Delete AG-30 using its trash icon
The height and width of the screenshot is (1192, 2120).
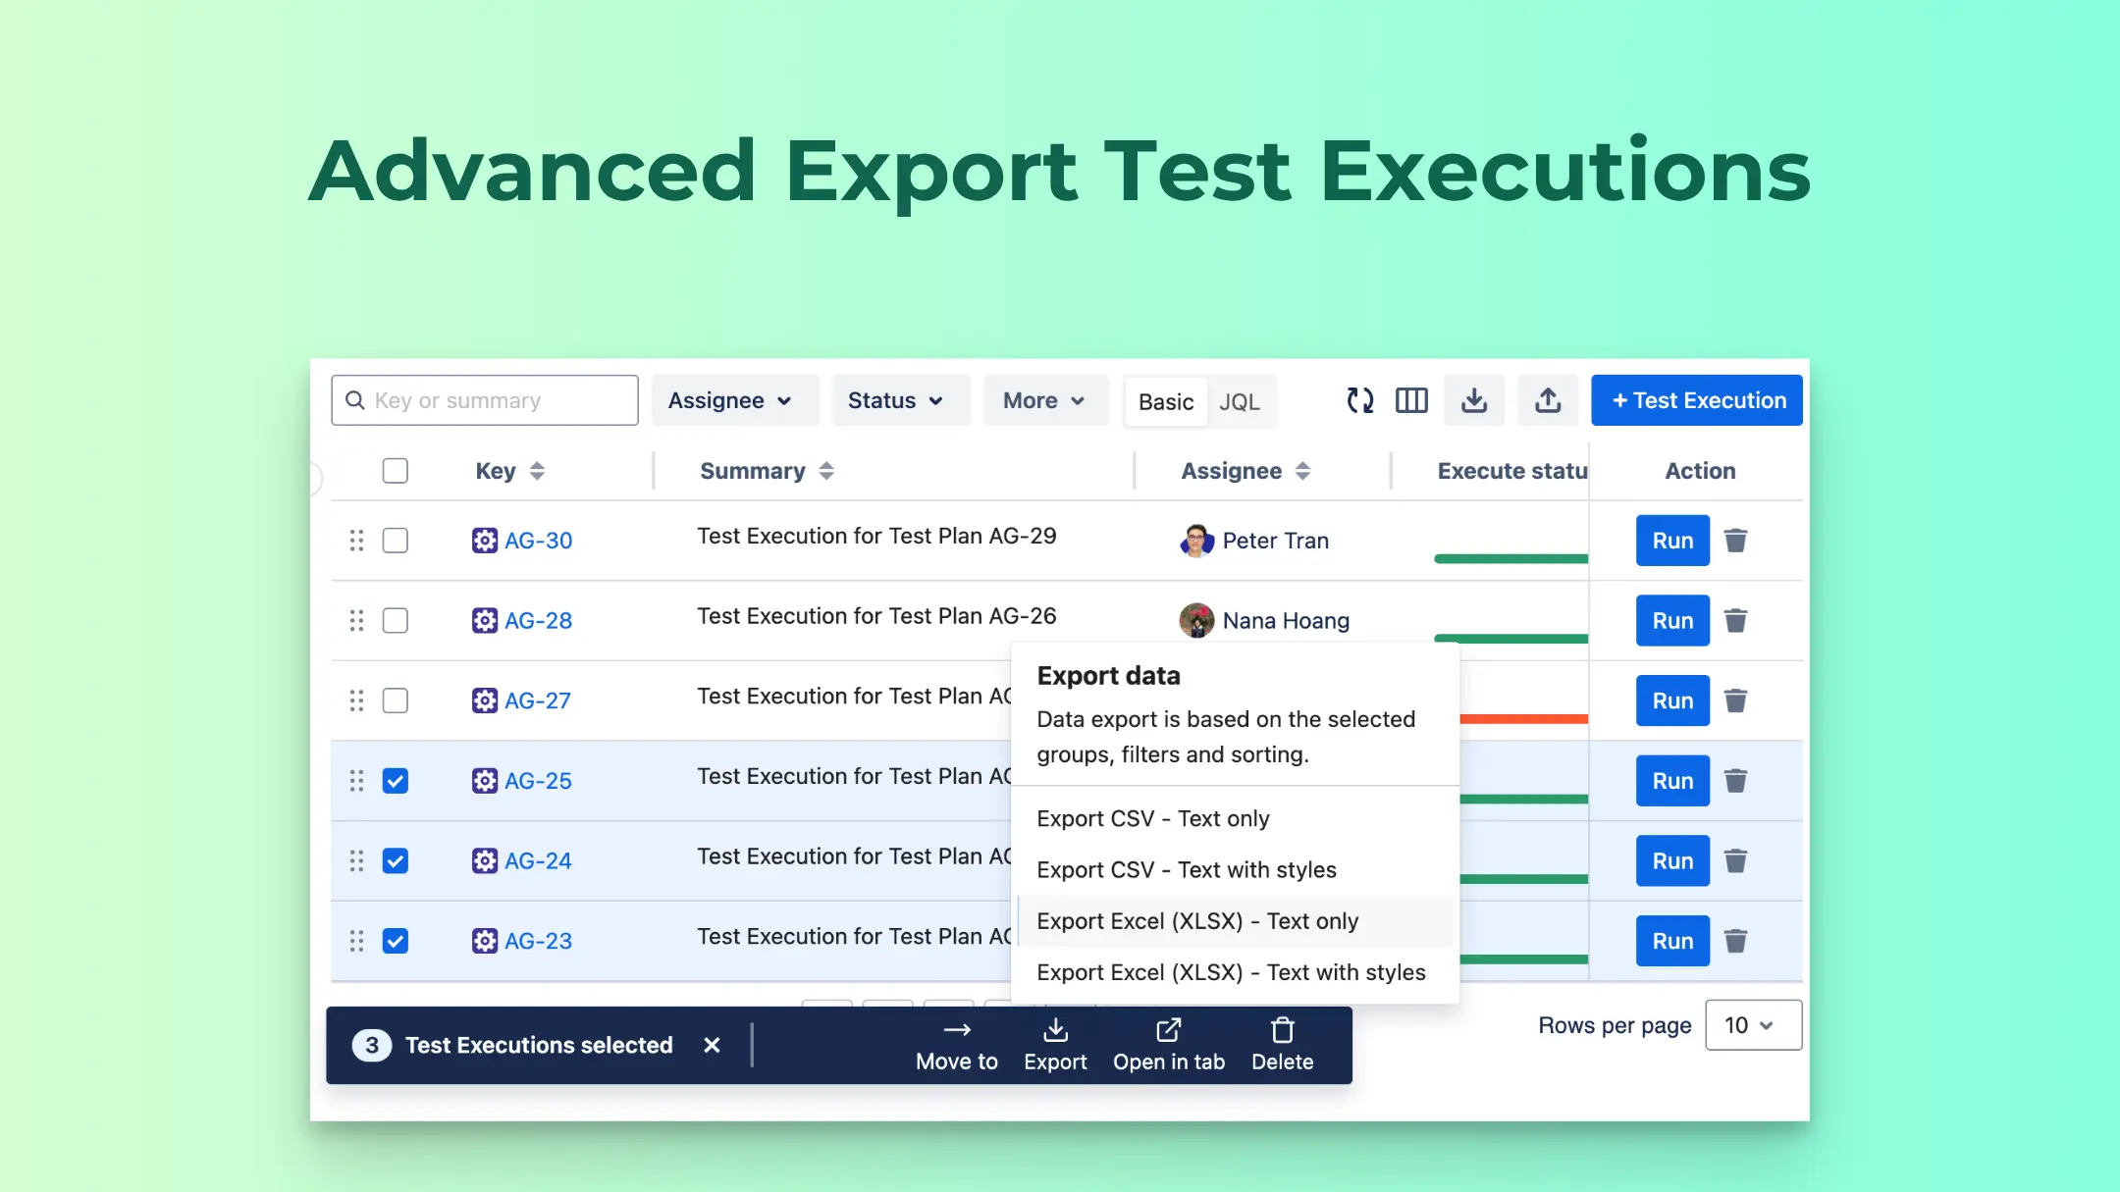click(1735, 541)
